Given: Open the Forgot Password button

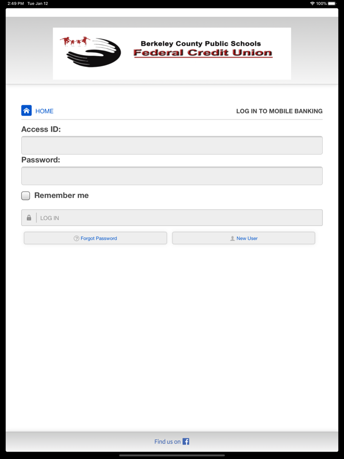Looking at the screenshot, I should [95, 238].
